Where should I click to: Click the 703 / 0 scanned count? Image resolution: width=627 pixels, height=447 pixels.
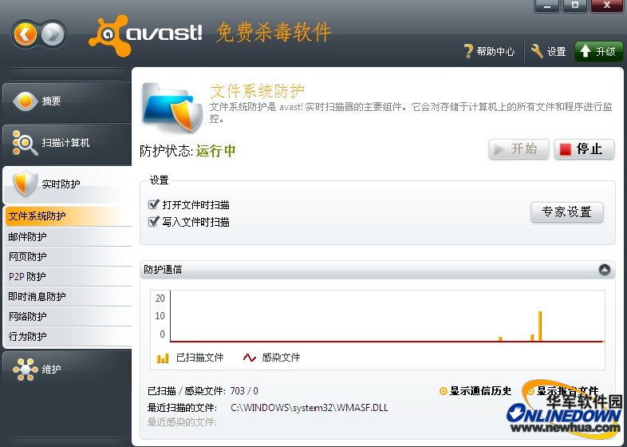(244, 391)
